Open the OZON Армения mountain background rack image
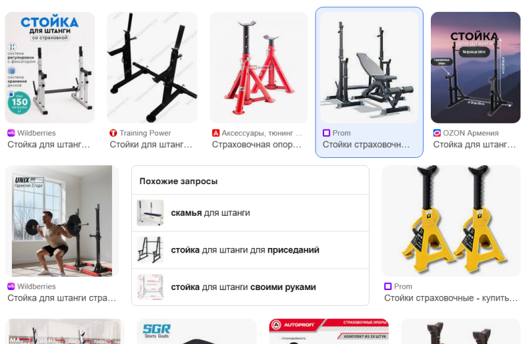The width and height of the screenshot is (527, 344). pyautogui.click(x=476, y=68)
